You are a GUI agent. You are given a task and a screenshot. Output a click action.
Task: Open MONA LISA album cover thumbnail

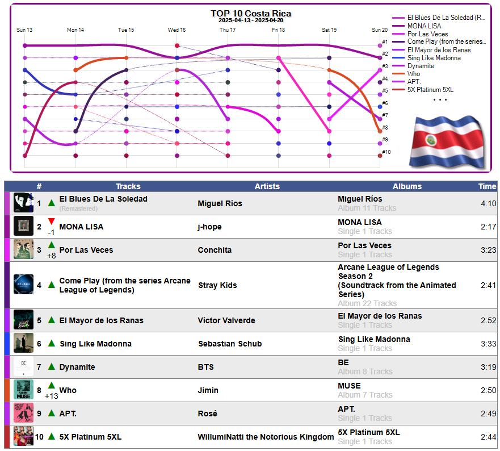(x=24, y=225)
